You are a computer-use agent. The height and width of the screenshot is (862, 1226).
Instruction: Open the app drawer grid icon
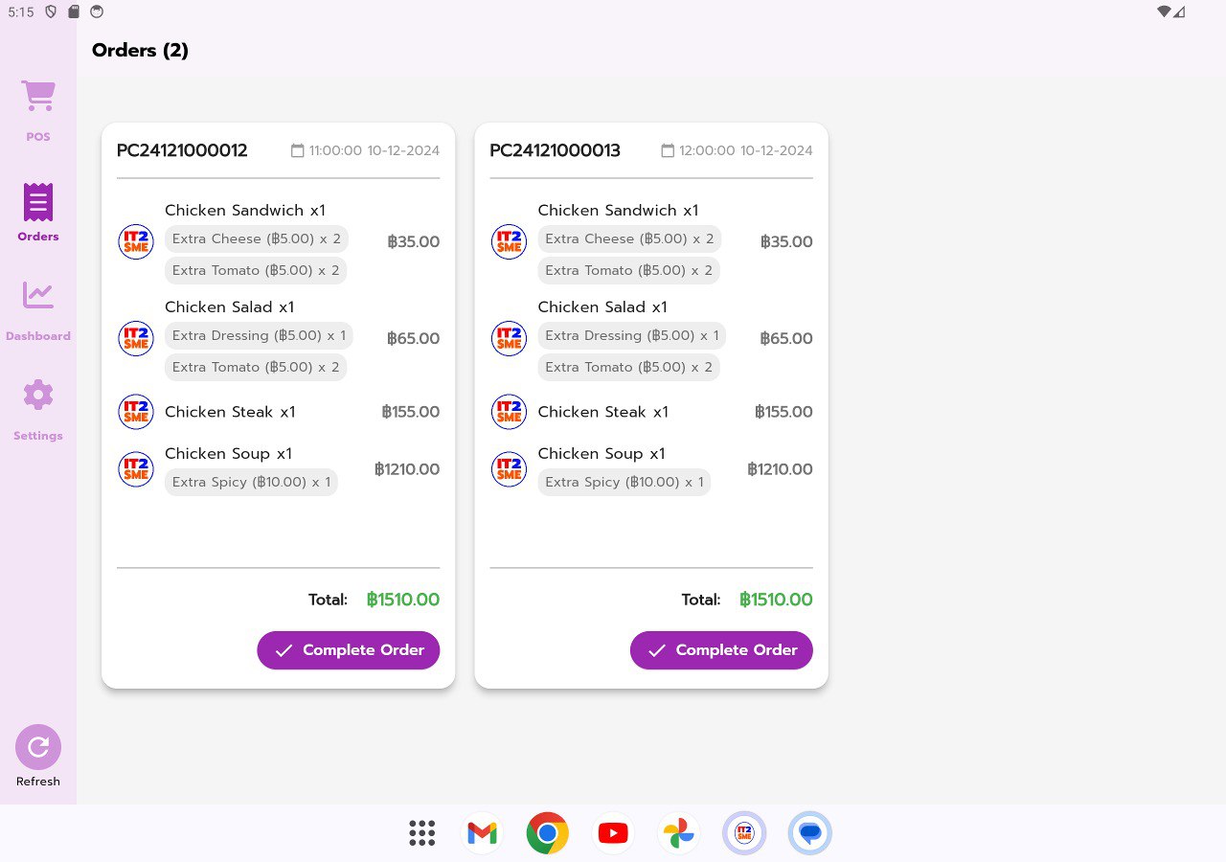coord(422,833)
